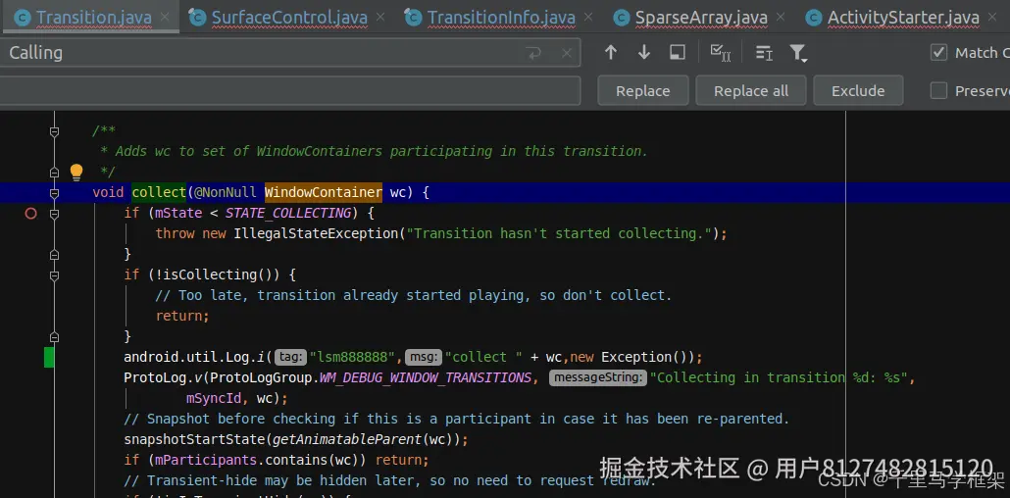Fold the if (mState < STATE_COLLECTING) block
This screenshot has width=1010, height=498.
[x=54, y=214]
